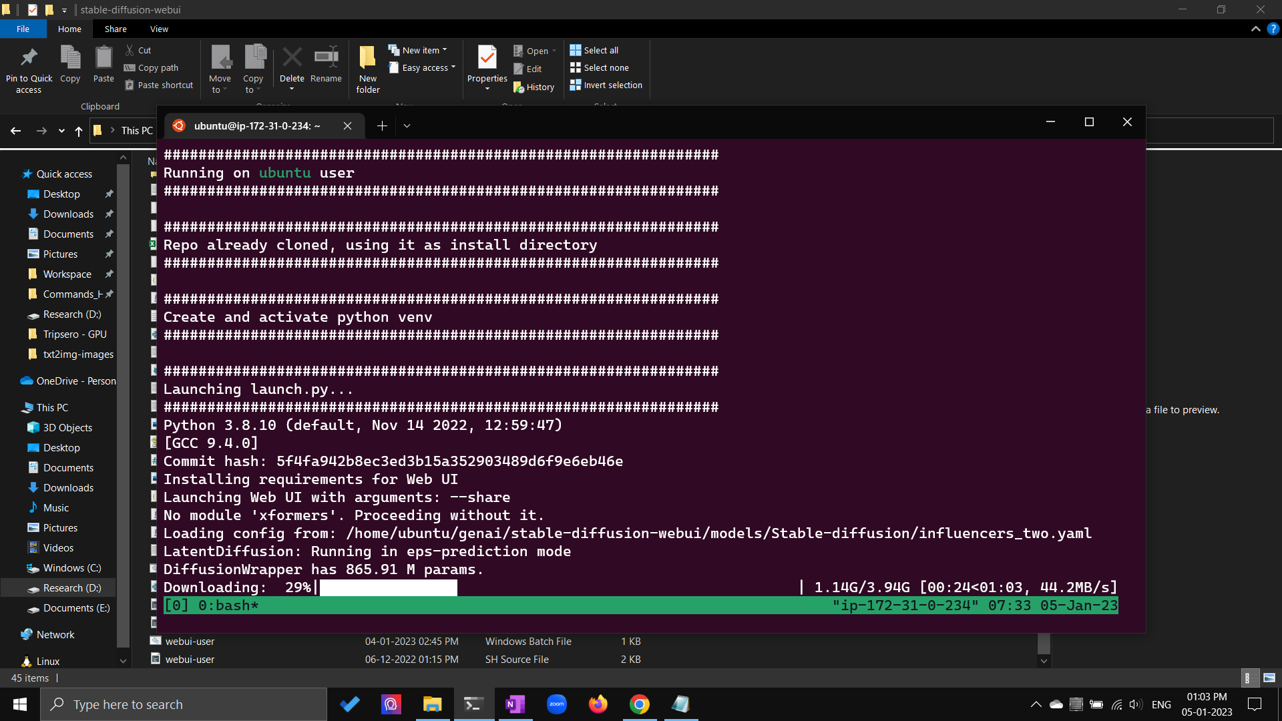The height and width of the screenshot is (721, 1282).
Task: Open Zoom from the taskbar
Action: point(557,704)
